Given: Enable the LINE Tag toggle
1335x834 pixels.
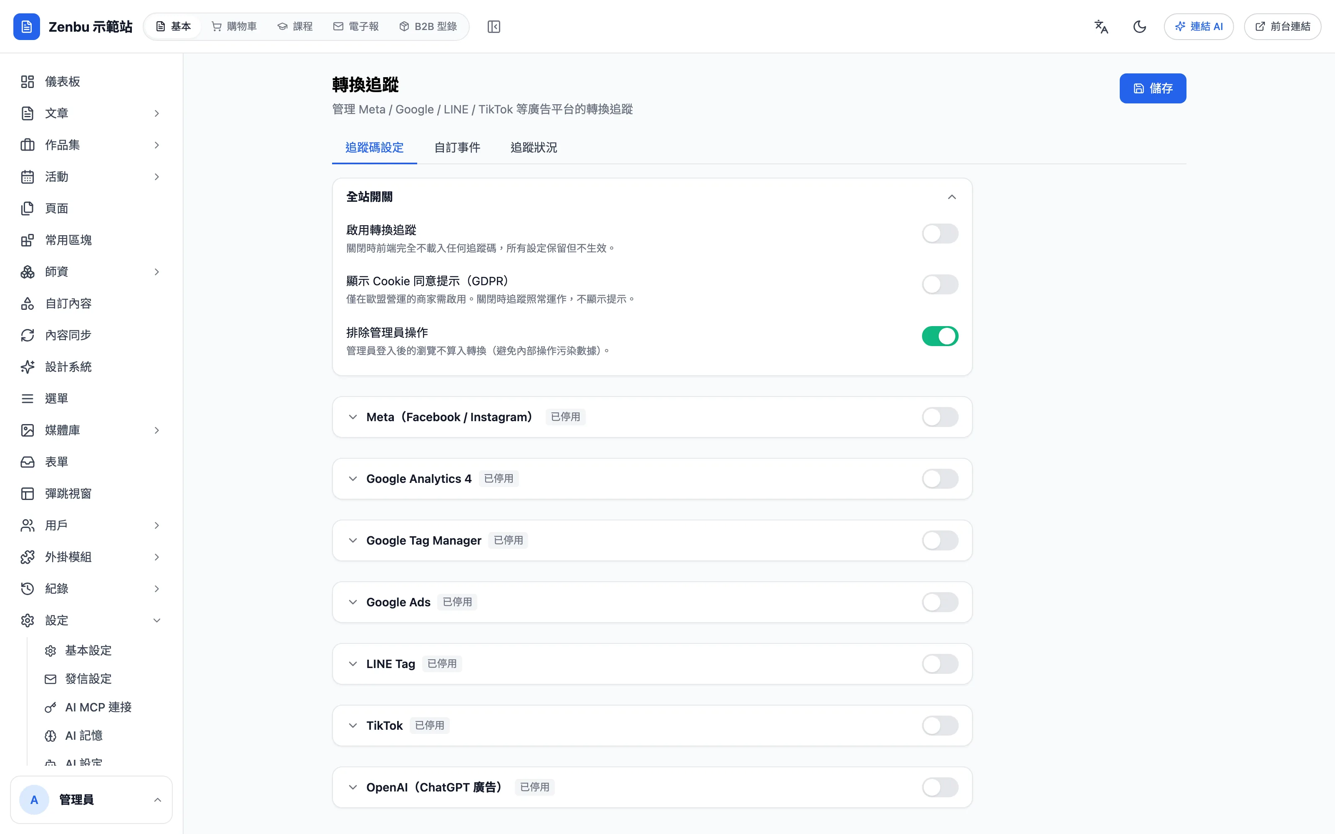Looking at the screenshot, I should (x=940, y=664).
